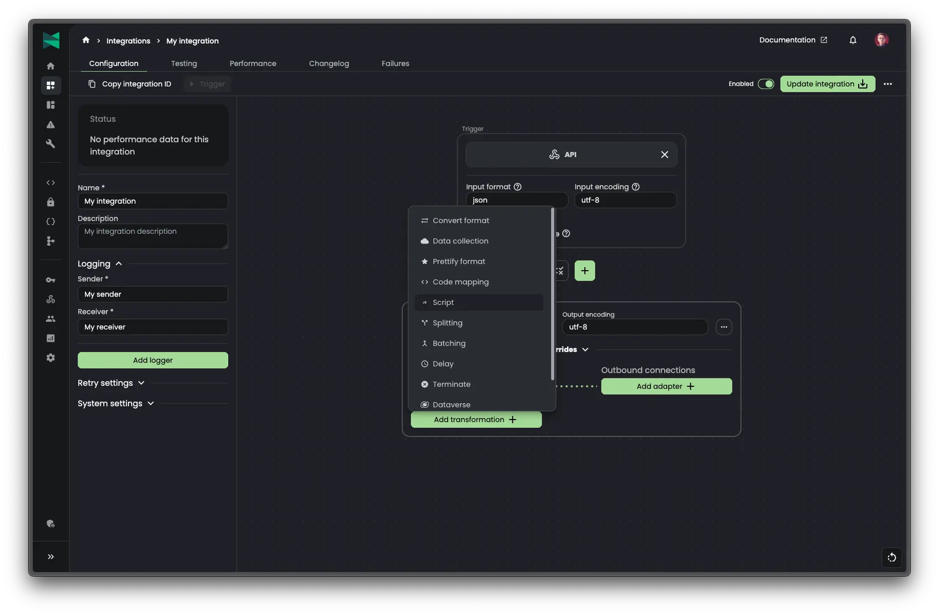This screenshot has height=614, width=939.
Task: Click the notification bell icon
Action: click(853, 40)
